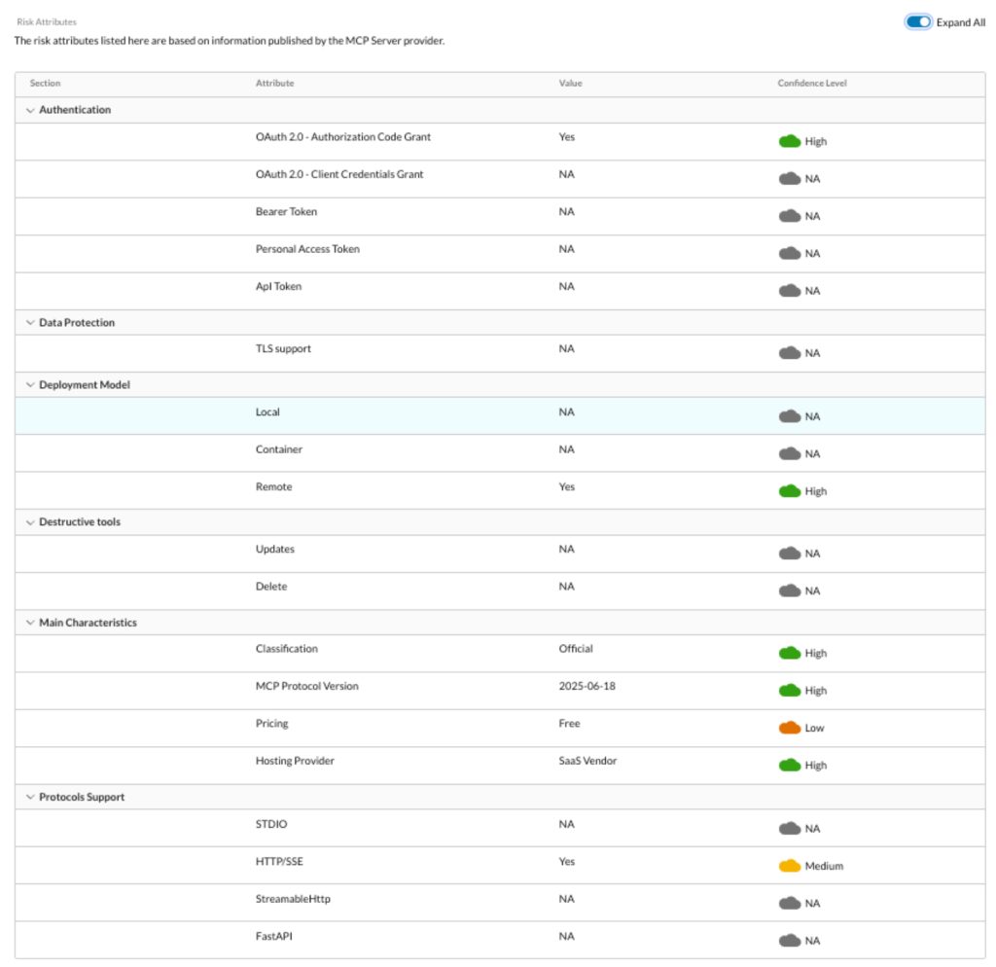Click green cloud icon for OAuth Authorization Code Grant
The width and height of the screenshot is (996, 967).
(790, 141)
